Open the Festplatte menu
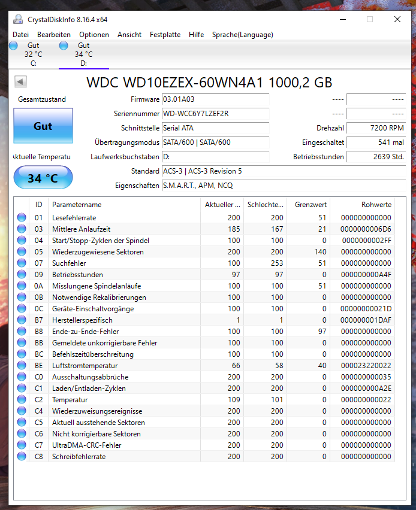 pos(165,35)
